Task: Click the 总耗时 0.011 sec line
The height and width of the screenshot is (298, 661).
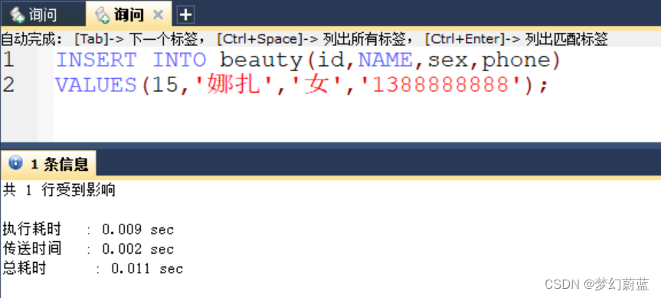Action: pyautogui.click(x=93, y=268)
